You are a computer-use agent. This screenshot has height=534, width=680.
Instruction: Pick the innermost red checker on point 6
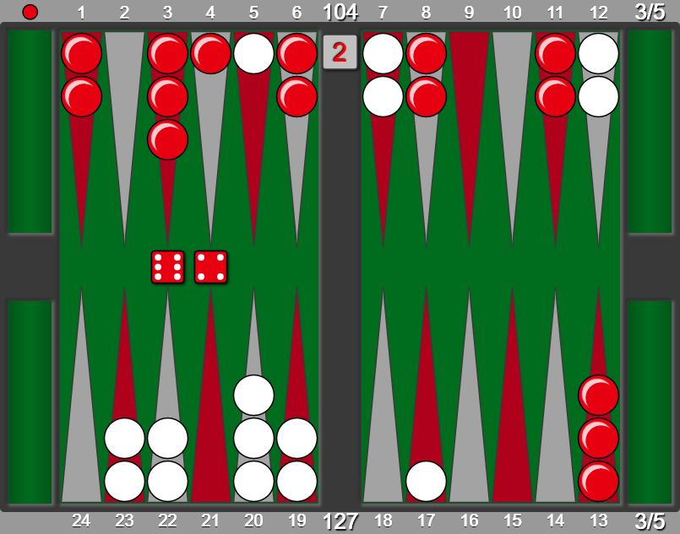pos(297,96)
